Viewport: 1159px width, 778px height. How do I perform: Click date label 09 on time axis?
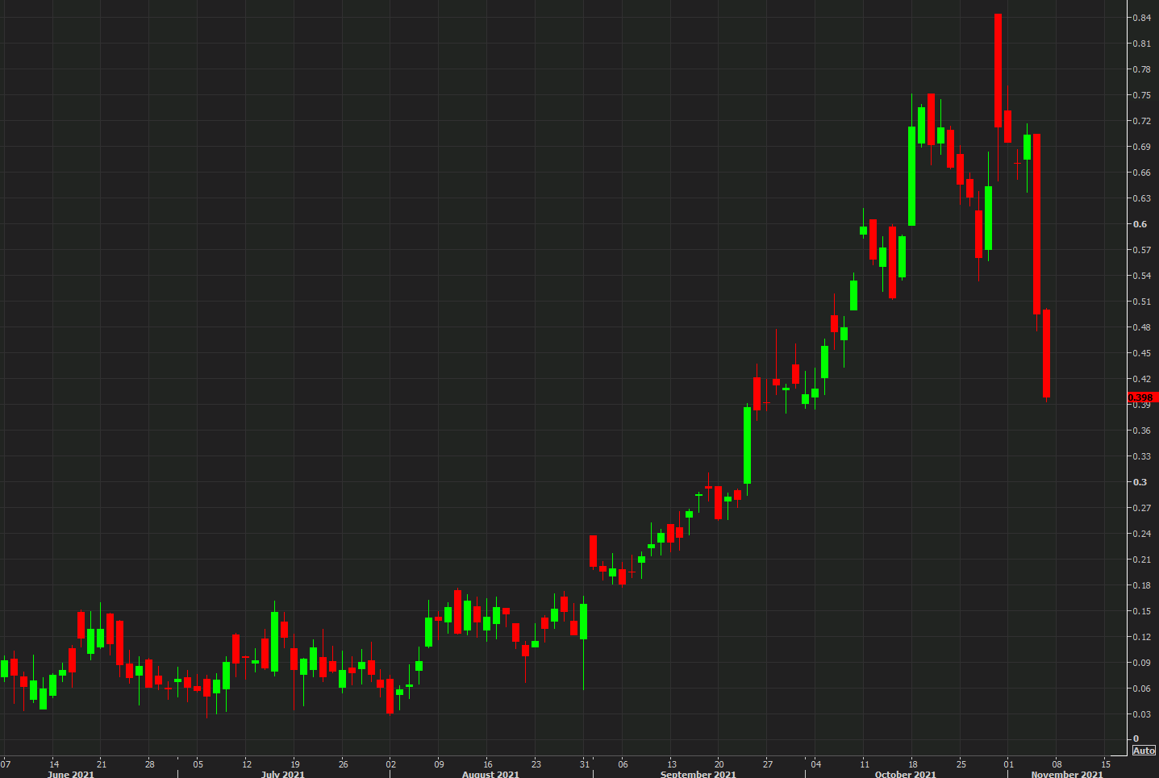[440, 763]
